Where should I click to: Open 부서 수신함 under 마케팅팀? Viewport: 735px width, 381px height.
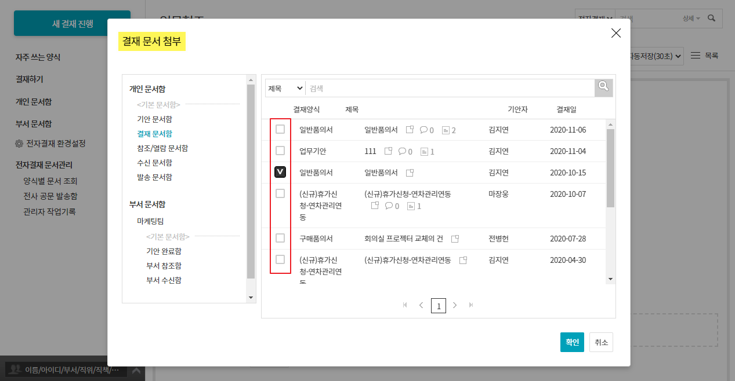coord(164,280)
